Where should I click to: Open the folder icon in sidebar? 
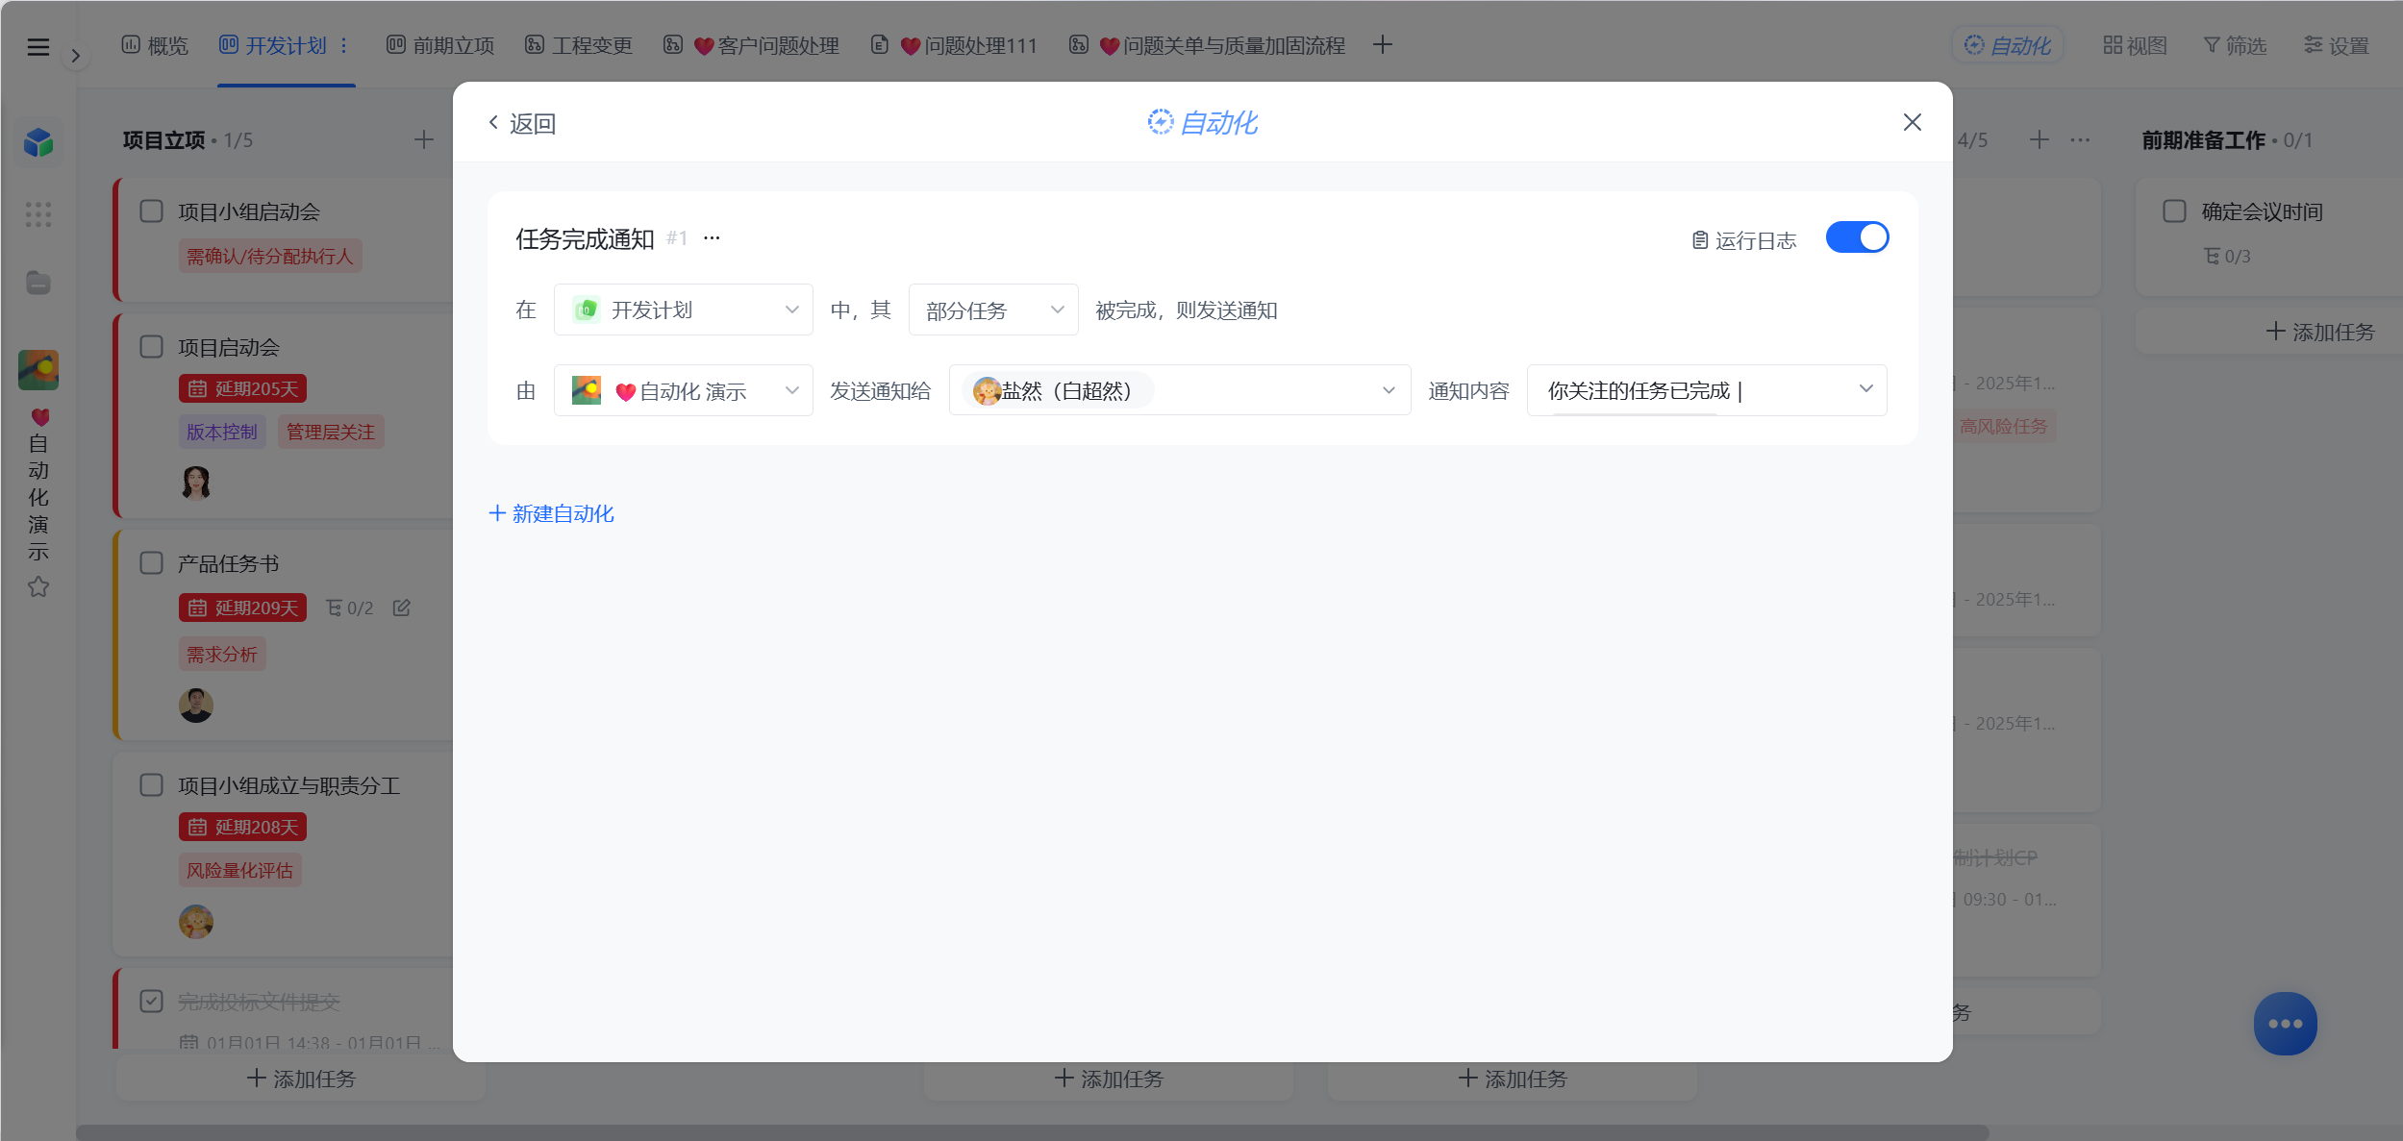pyautogui.click(x=38, y=283)
